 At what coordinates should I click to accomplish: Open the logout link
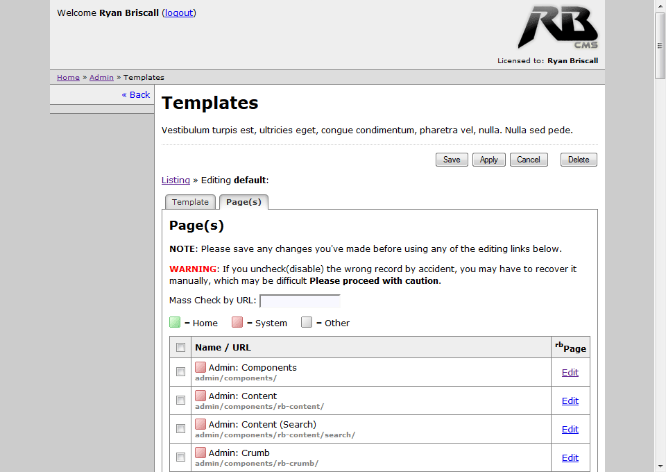179,12
